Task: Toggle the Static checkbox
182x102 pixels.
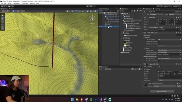Action: click(174, 12)
